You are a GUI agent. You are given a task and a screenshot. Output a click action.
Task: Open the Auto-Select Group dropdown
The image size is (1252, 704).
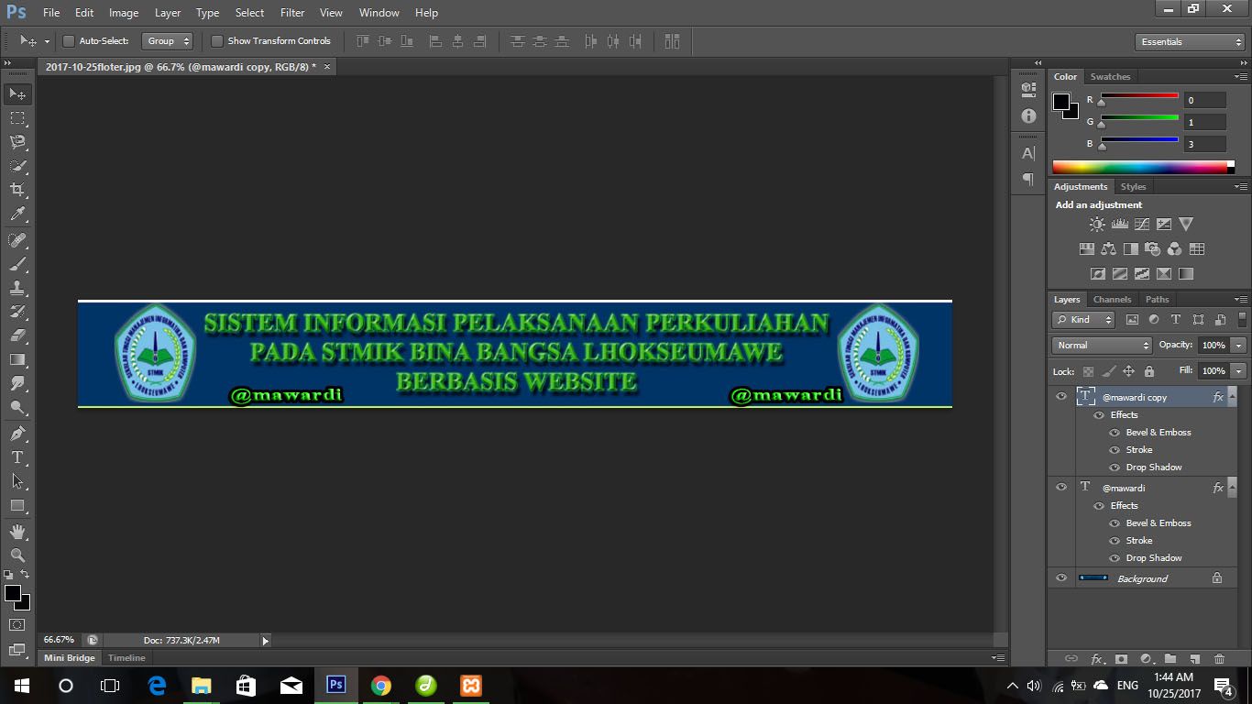[x=168, y=41]
